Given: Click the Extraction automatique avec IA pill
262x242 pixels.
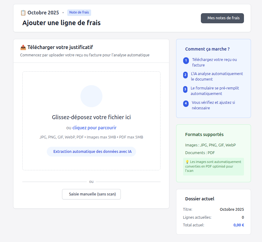Looking at the screenshot, I should point(91,152).
